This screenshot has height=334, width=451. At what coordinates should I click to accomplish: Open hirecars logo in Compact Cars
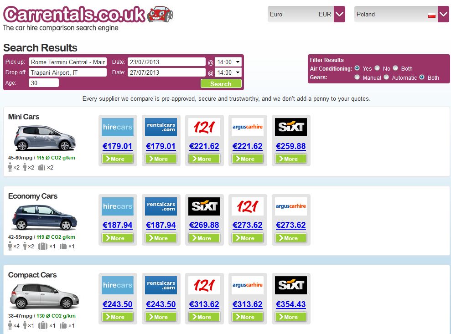point(118,285)
